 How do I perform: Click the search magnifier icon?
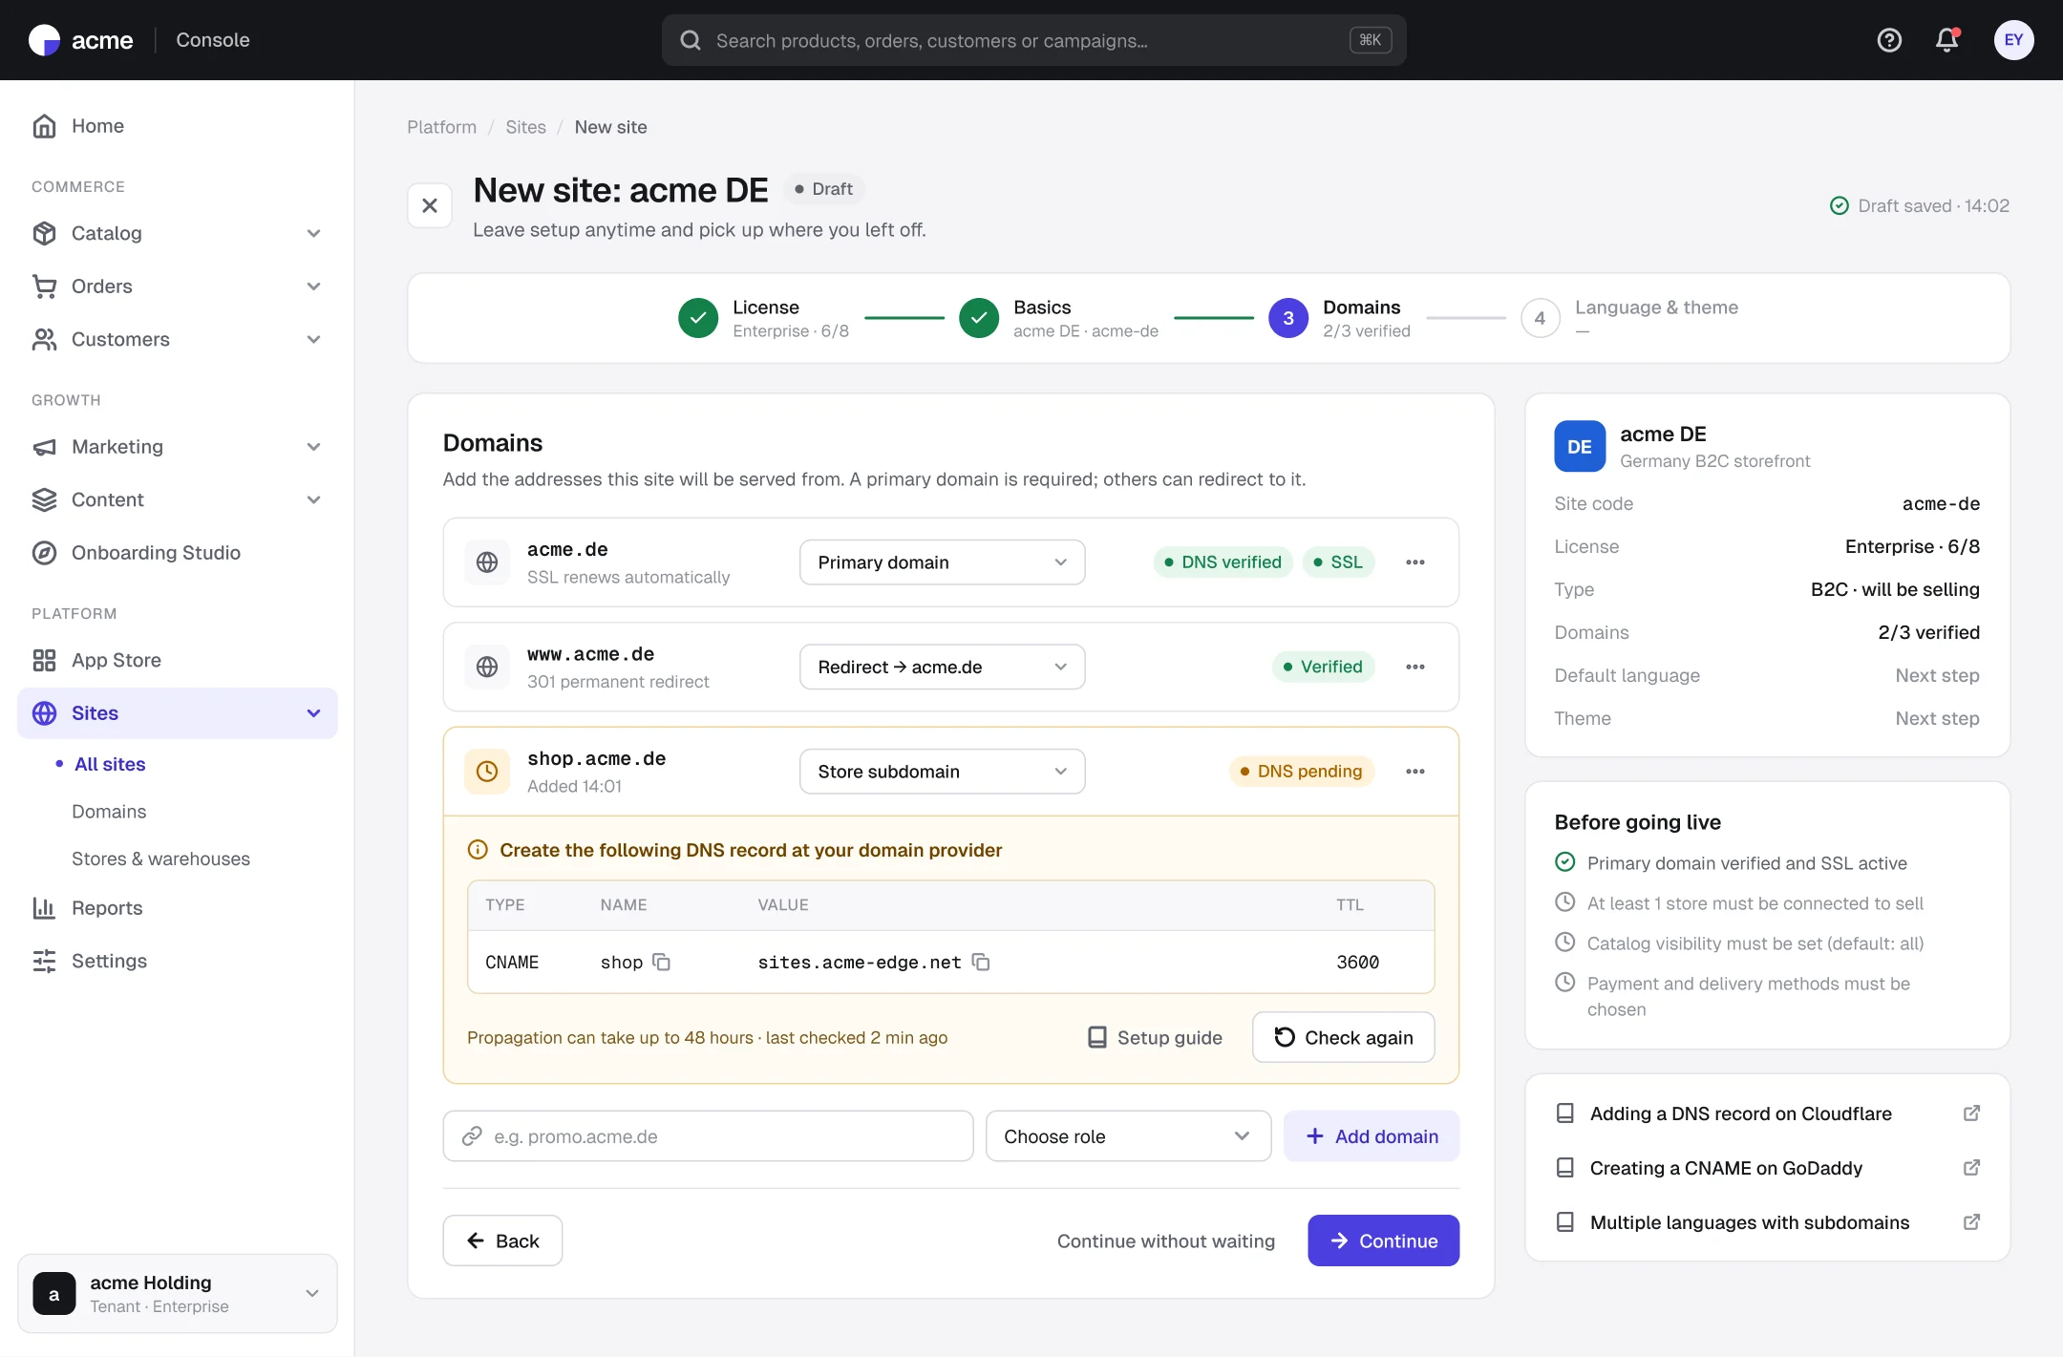pos(690,40)
